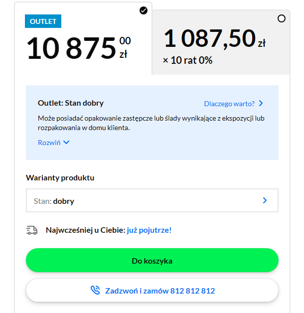The width and height of the screenshot is (304, 313).
Task: Click the × 10 rat 0% installment text
Action: coord(187,60)
